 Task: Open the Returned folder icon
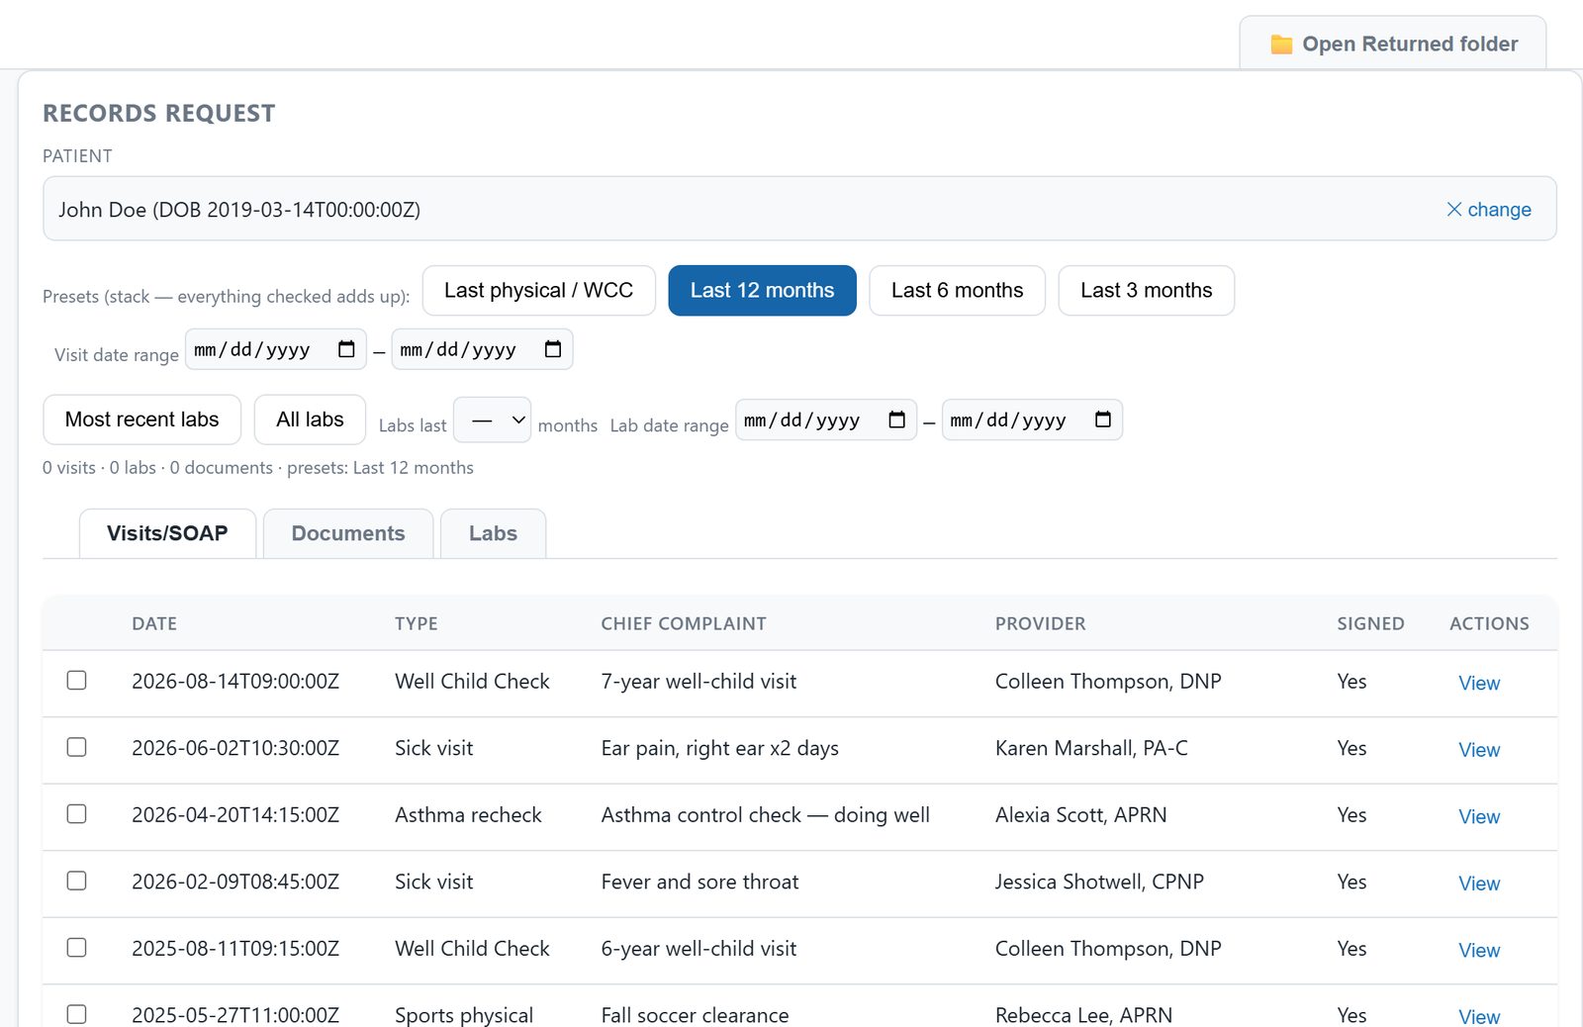(x=1281, y=45)
